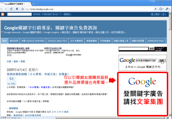
Task: Open the 搜尋聯播網 tab
Action: tap(91, 41)
